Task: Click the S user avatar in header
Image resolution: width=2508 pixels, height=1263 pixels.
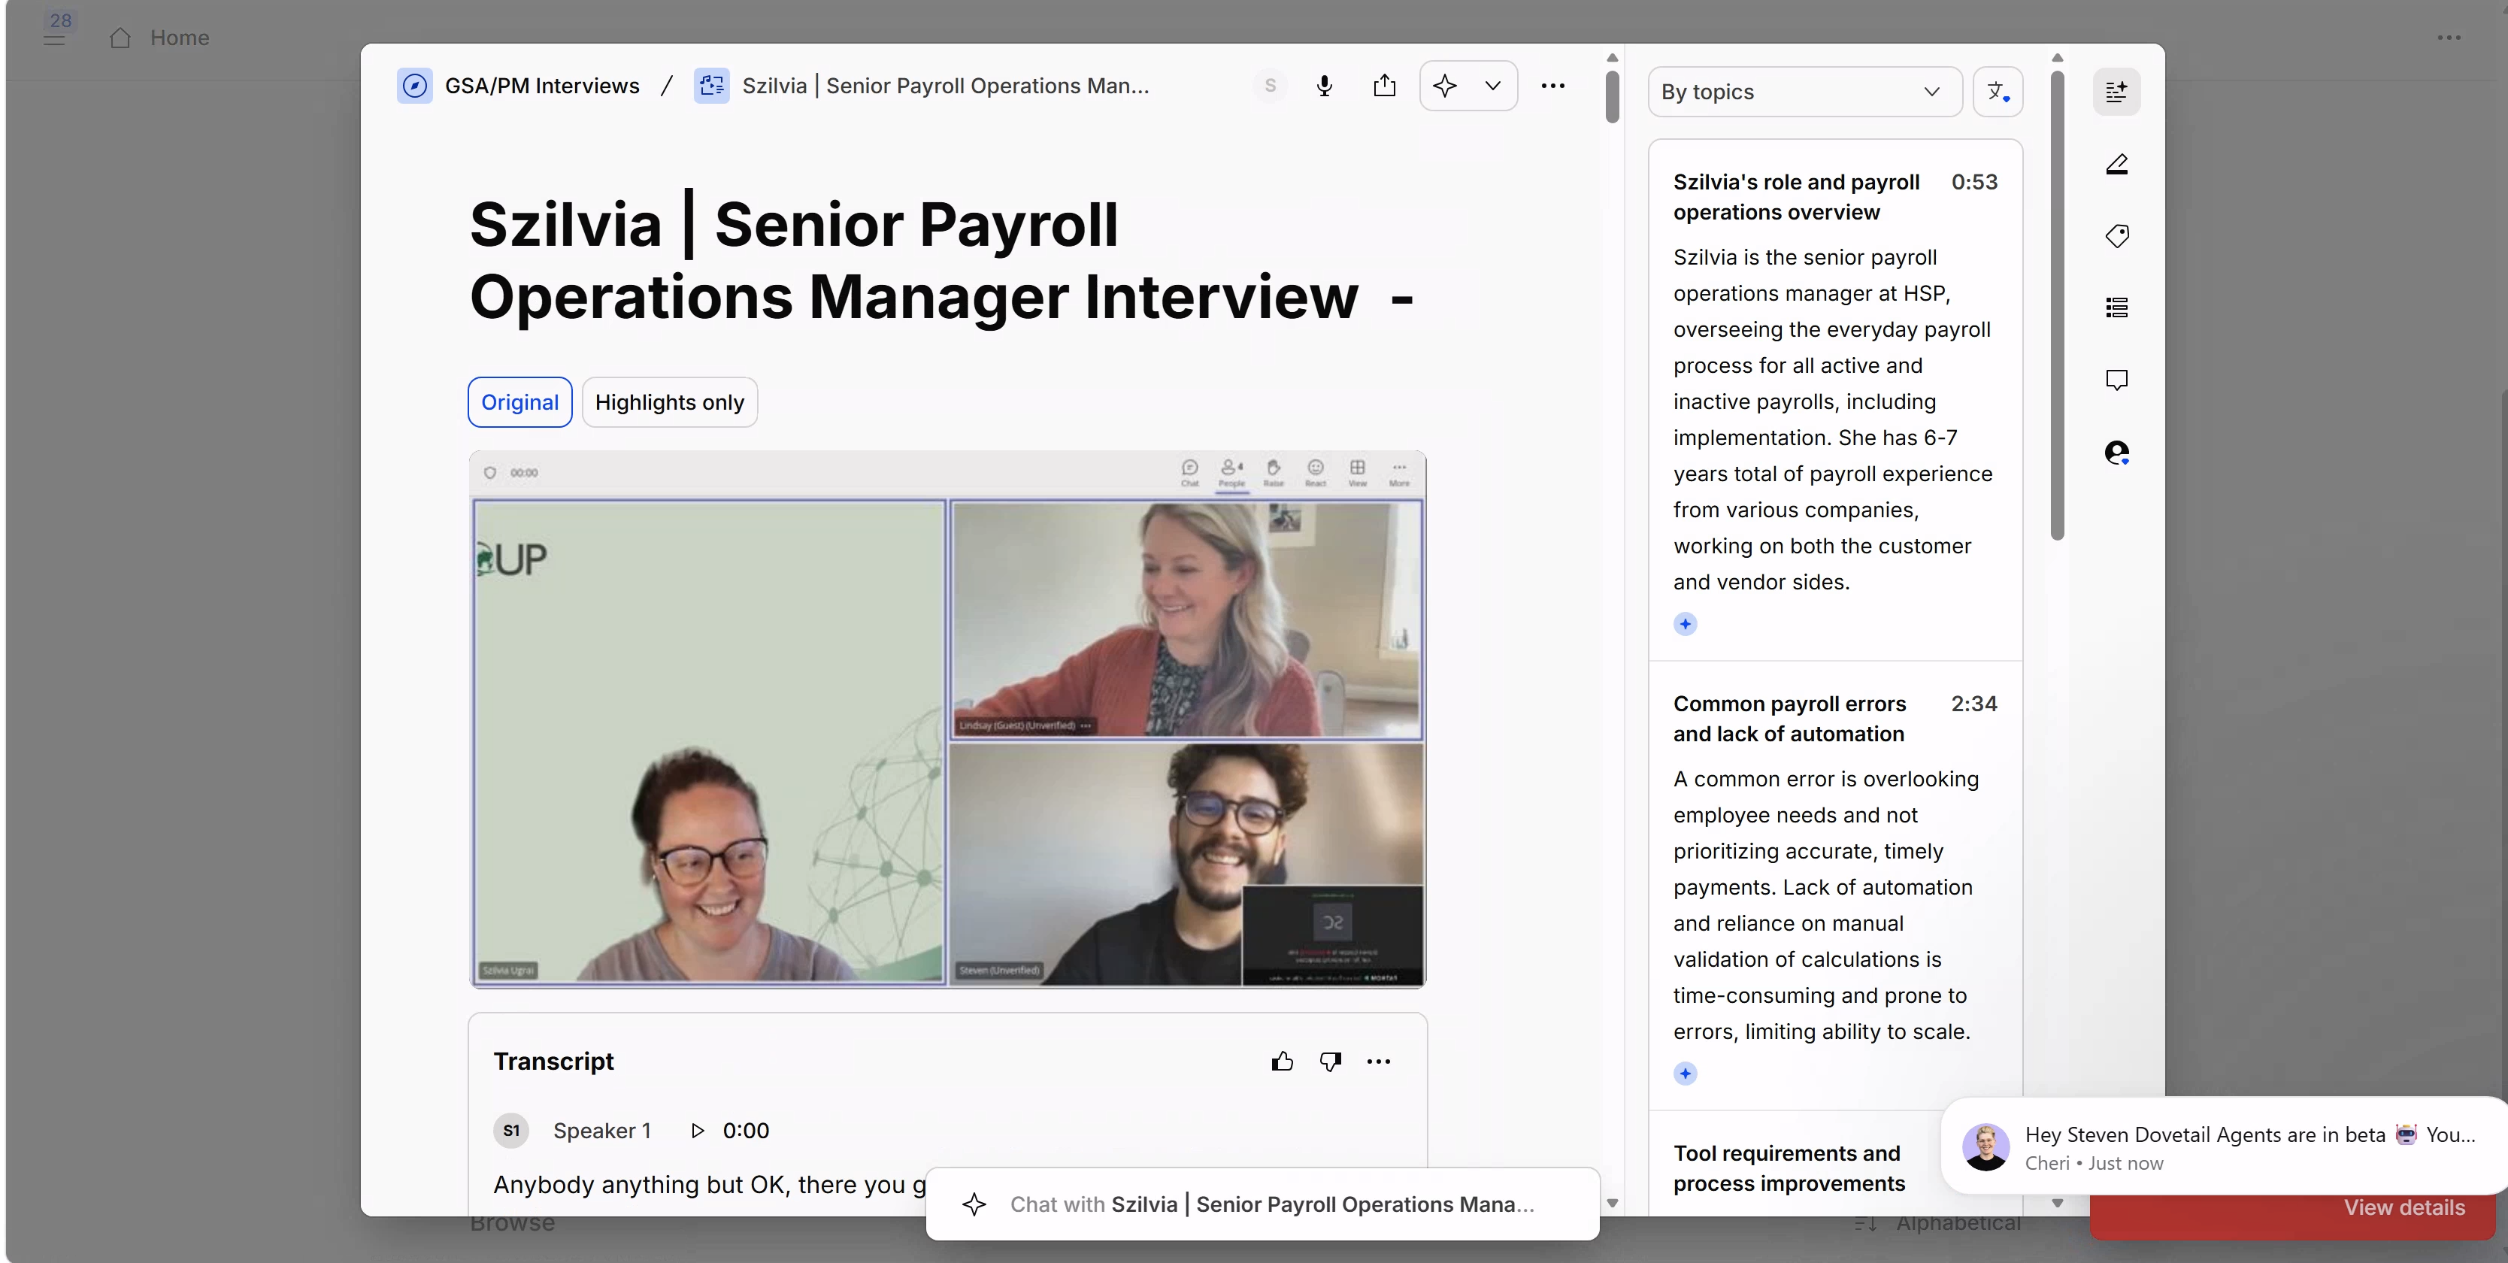Action: coord(1270,86)
